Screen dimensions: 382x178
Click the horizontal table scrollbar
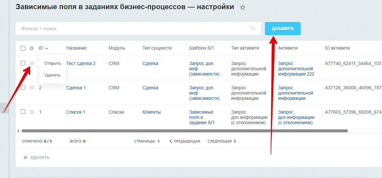point(184,131)
